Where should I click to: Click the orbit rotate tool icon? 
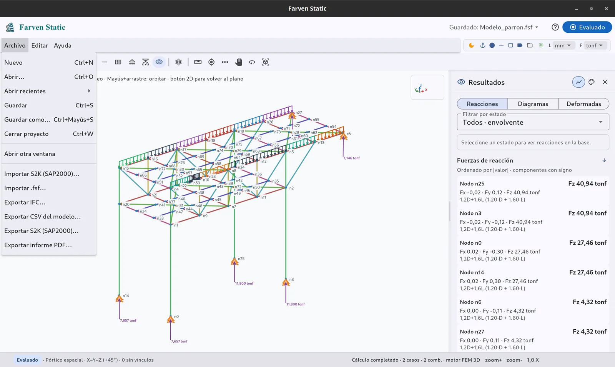[x=252, y=62]
